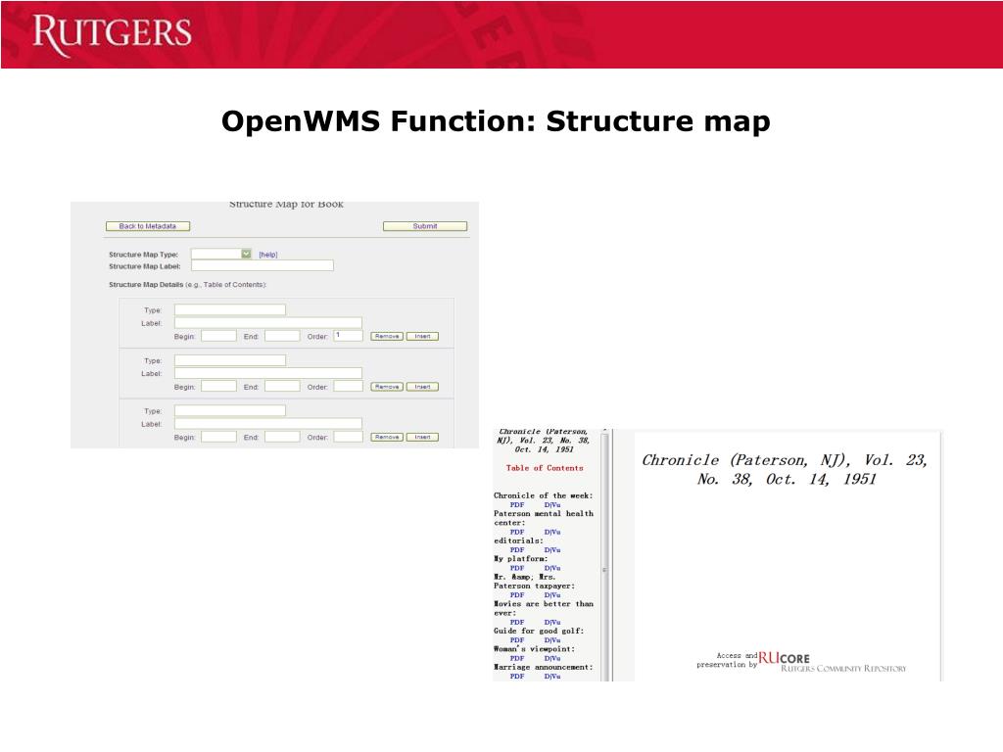Remove the first structure map entry

point(386,336)
